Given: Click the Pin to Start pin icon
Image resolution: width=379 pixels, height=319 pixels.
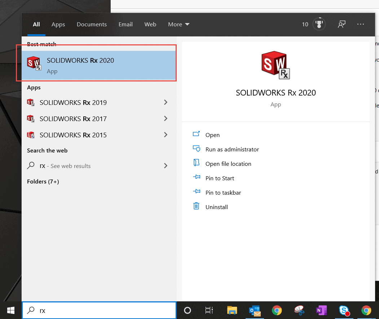Looking at the screenshot, I should tap(197, 177).
